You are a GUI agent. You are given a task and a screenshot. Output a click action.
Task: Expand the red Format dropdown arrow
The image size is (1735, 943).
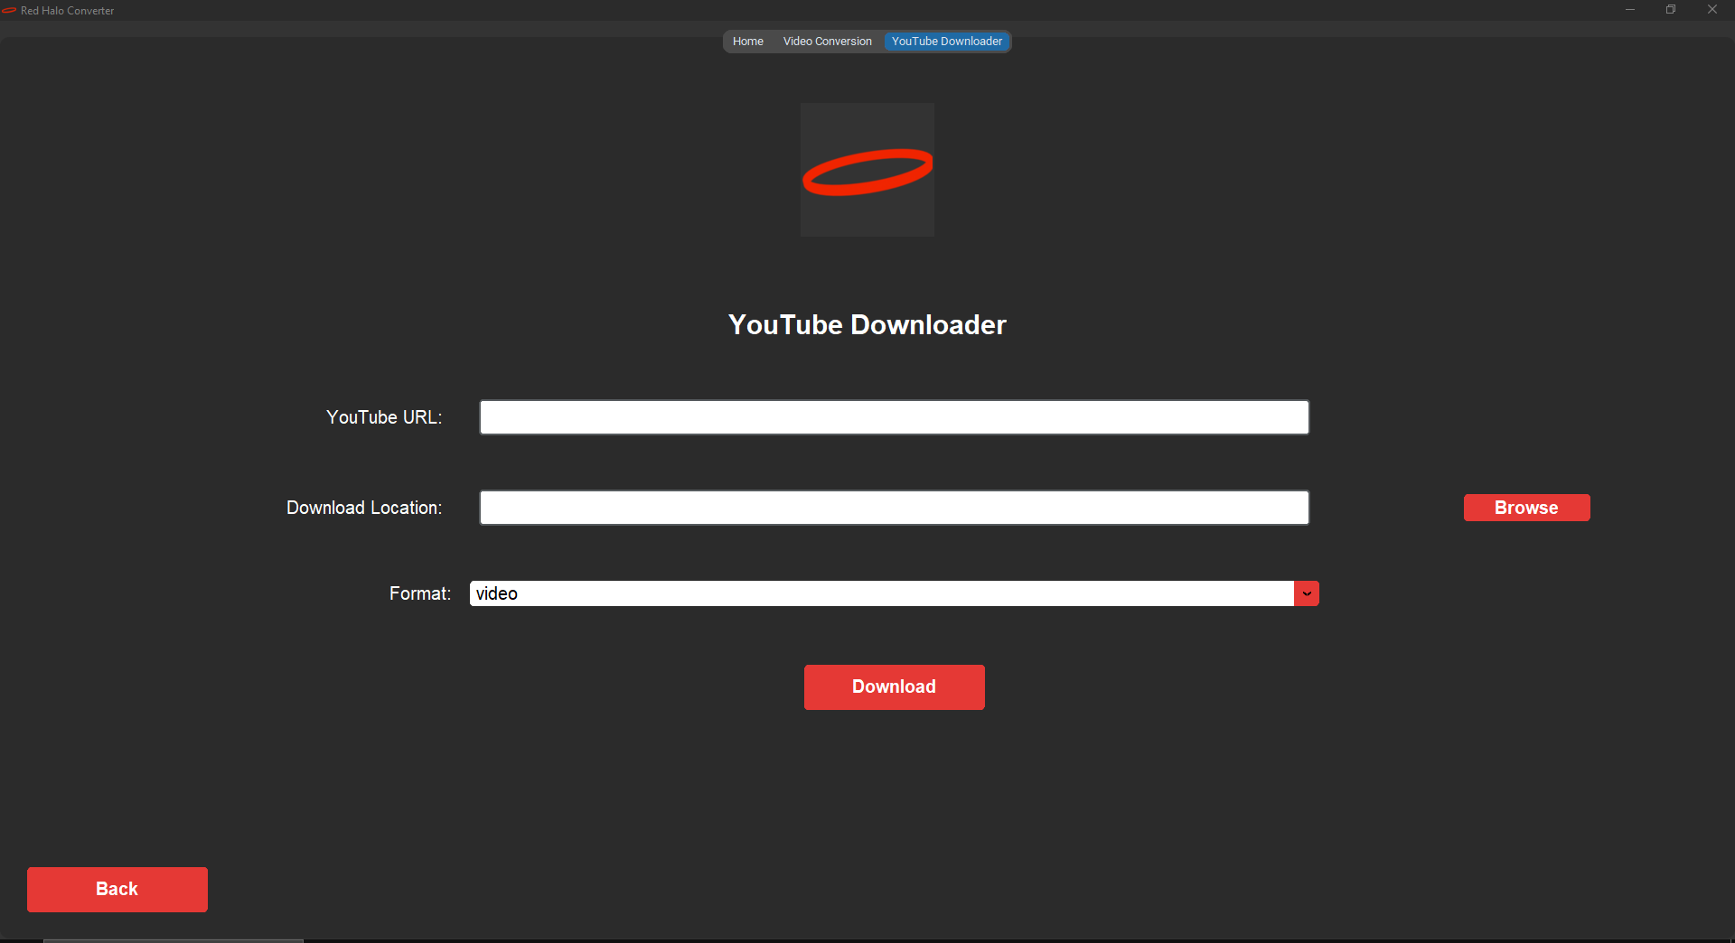(x=1307, y=593)
